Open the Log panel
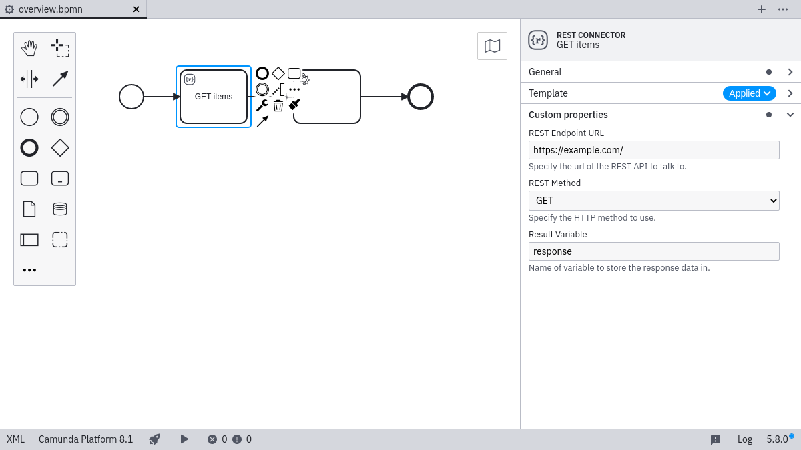Image resolution: width=801 pixels, height=450 pixels. coord(744,439)
